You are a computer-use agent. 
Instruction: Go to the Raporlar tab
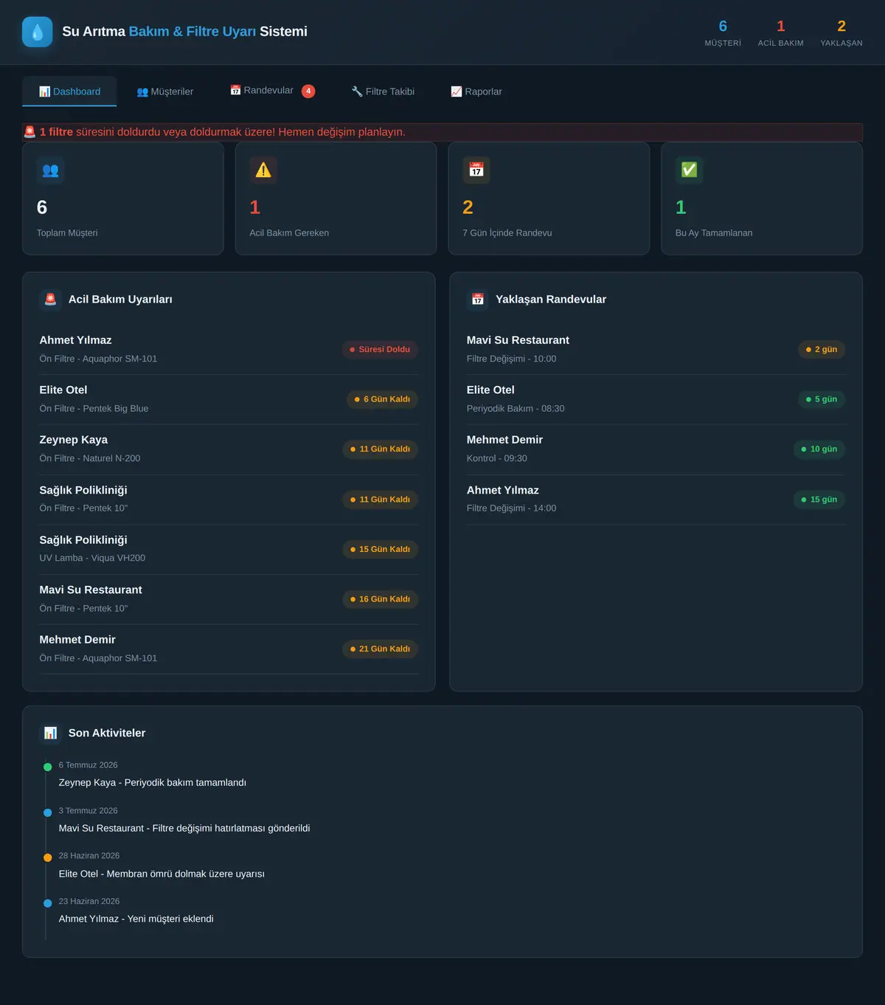point(476,91)
